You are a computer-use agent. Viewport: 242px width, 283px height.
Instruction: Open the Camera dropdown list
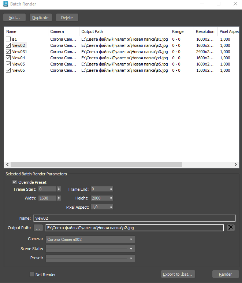click(90, 239)
